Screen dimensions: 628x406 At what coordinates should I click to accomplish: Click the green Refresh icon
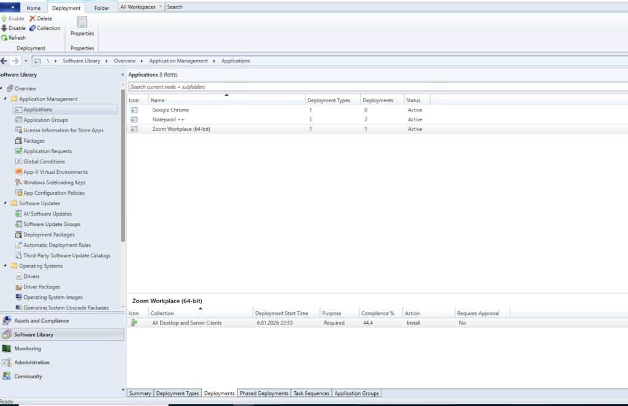pos(4,38)
